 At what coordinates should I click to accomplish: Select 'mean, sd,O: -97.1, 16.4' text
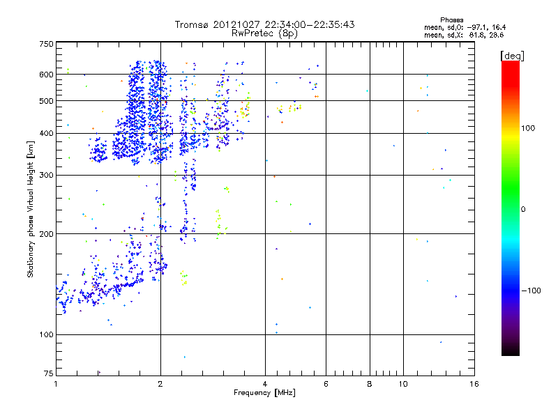(465, 27)
